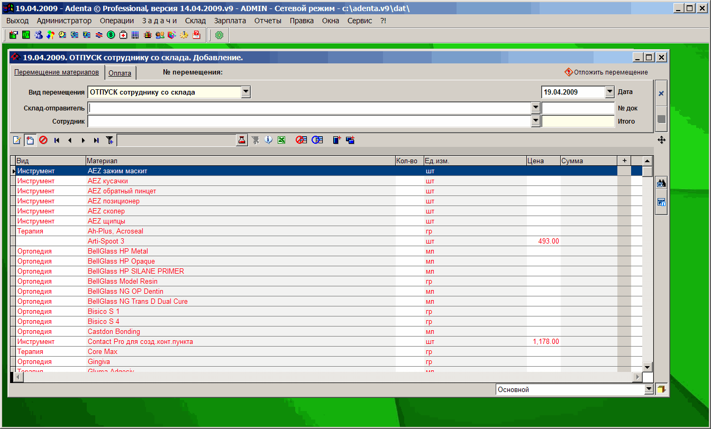711x429 pixels.
Task: Open the first-aid kit toolbar icon
Action: [x=123, y=35]
